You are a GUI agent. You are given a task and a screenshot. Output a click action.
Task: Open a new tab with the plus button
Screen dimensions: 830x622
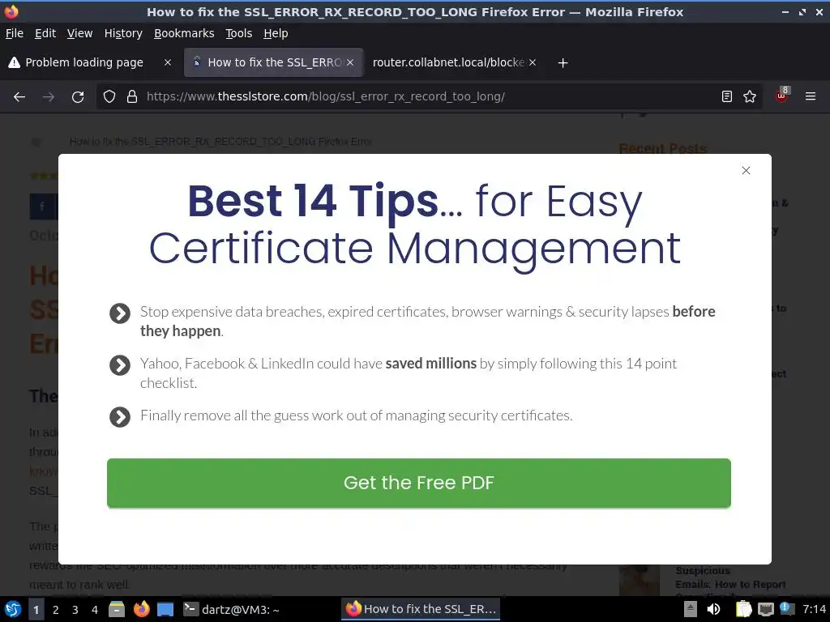563,63
